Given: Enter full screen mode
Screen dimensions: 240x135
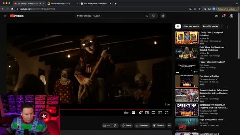Looking at the screenshot, I should click(167, 112).
